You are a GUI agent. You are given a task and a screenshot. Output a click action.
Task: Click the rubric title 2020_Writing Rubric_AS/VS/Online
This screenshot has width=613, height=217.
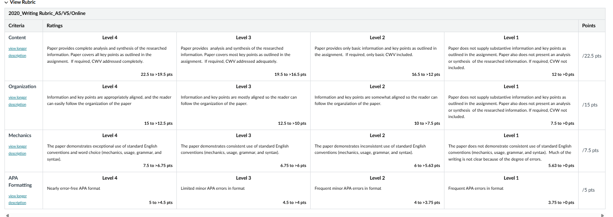coord(47,13)
